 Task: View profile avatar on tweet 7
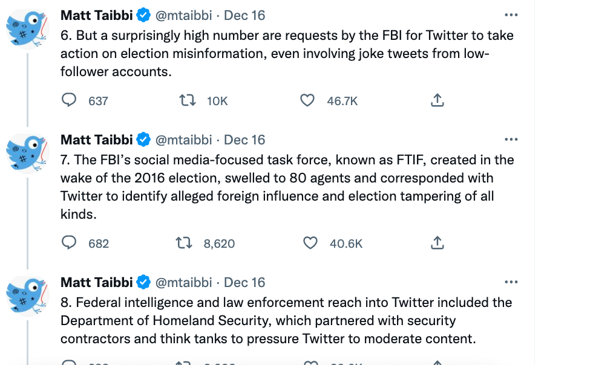click(x=27, y=153)
